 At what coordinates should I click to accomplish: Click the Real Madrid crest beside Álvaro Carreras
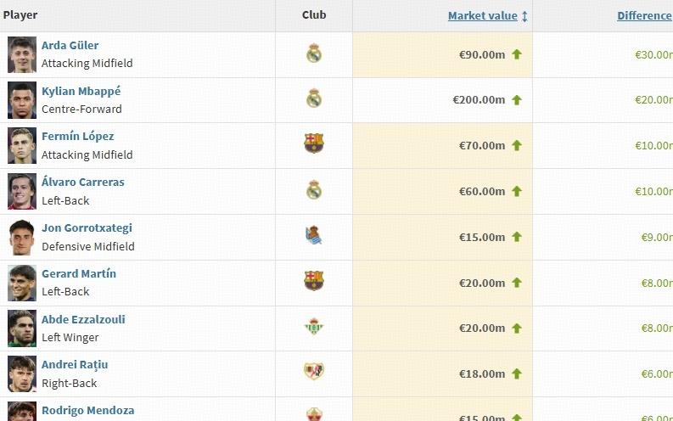(314, 190)
